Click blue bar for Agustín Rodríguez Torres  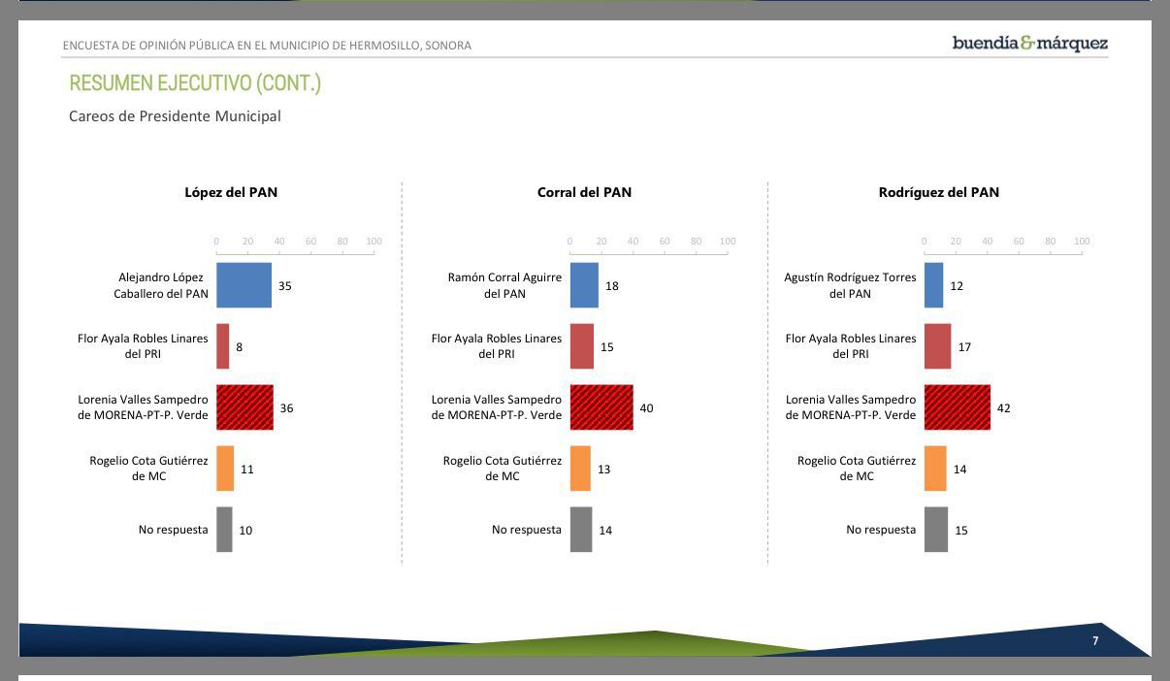tap(933, 285)
